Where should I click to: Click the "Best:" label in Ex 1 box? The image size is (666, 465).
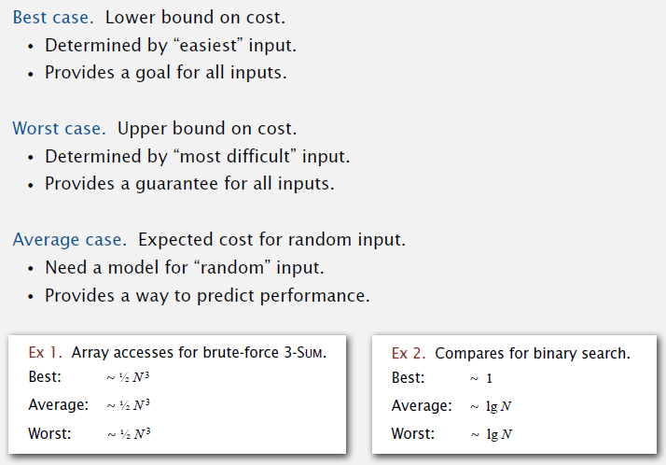tap(45, 377)
